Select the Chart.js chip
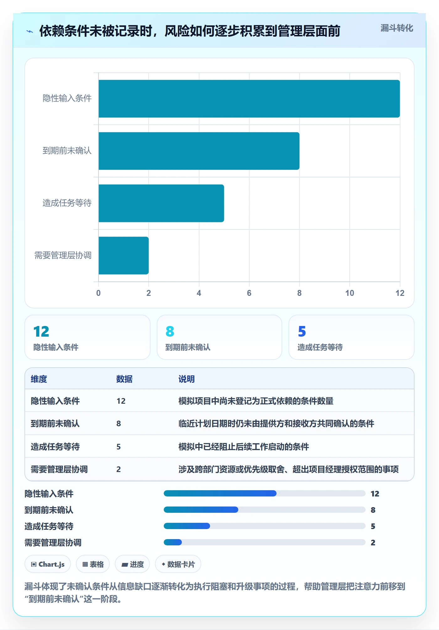 tap(48, 564)
